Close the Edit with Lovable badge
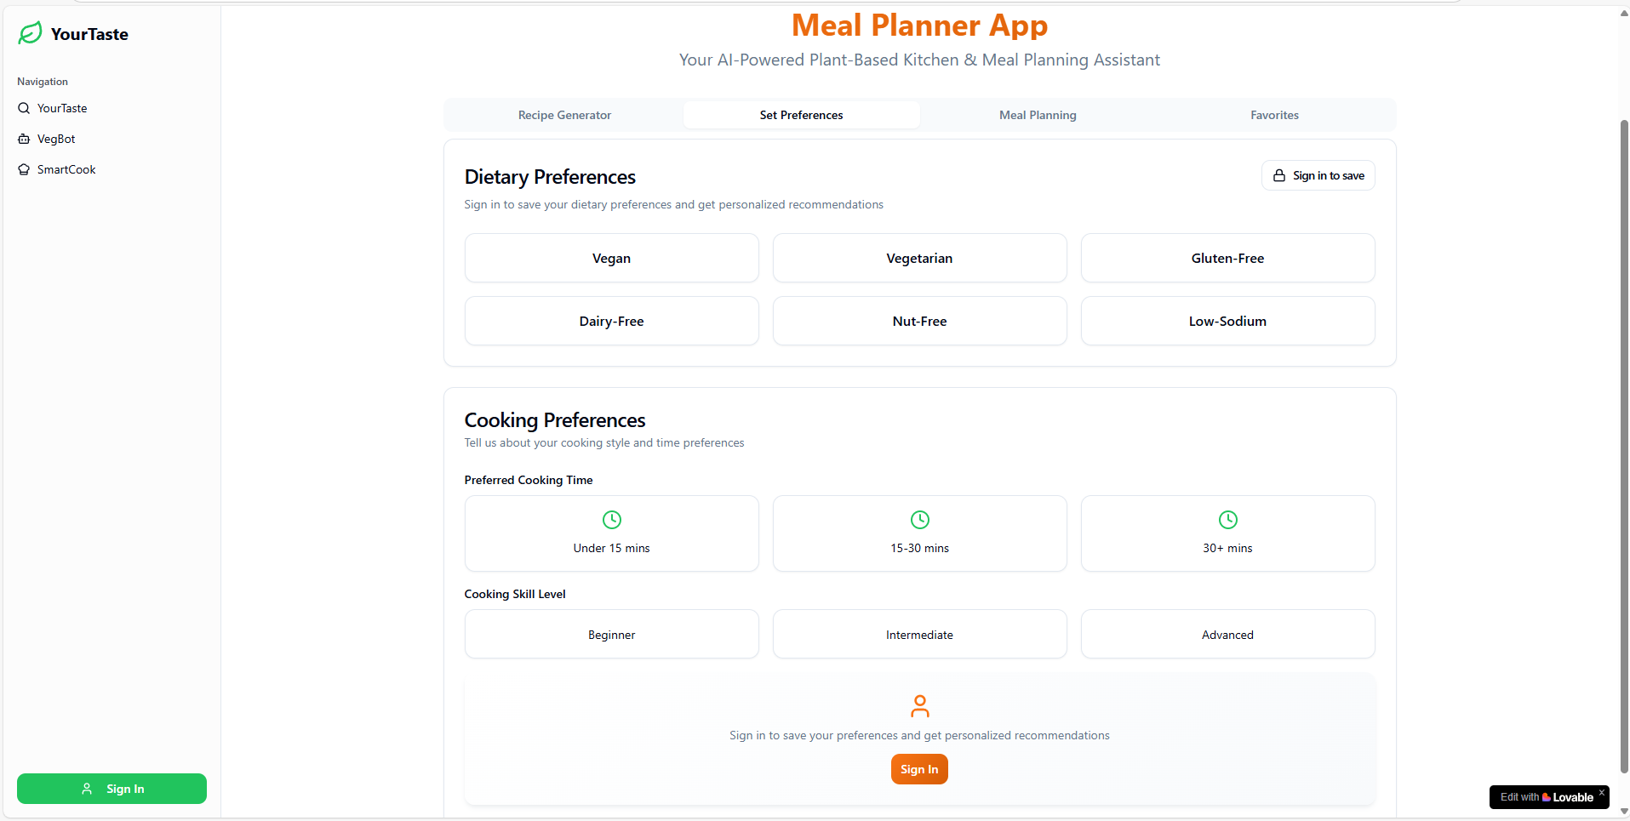This screenshot has height=821, width=1630. (x=1601, y=792)
